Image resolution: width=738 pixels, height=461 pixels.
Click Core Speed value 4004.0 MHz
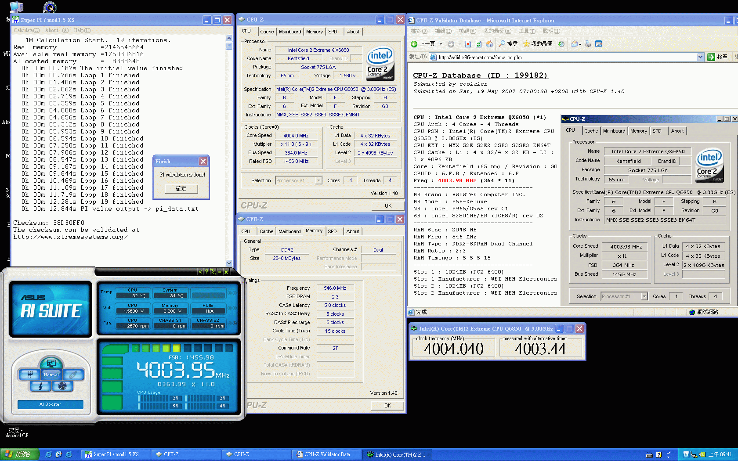(296, 136)
